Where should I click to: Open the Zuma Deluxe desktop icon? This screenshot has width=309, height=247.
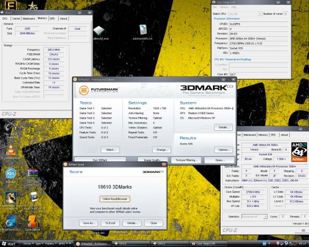(x=32, y=221)
